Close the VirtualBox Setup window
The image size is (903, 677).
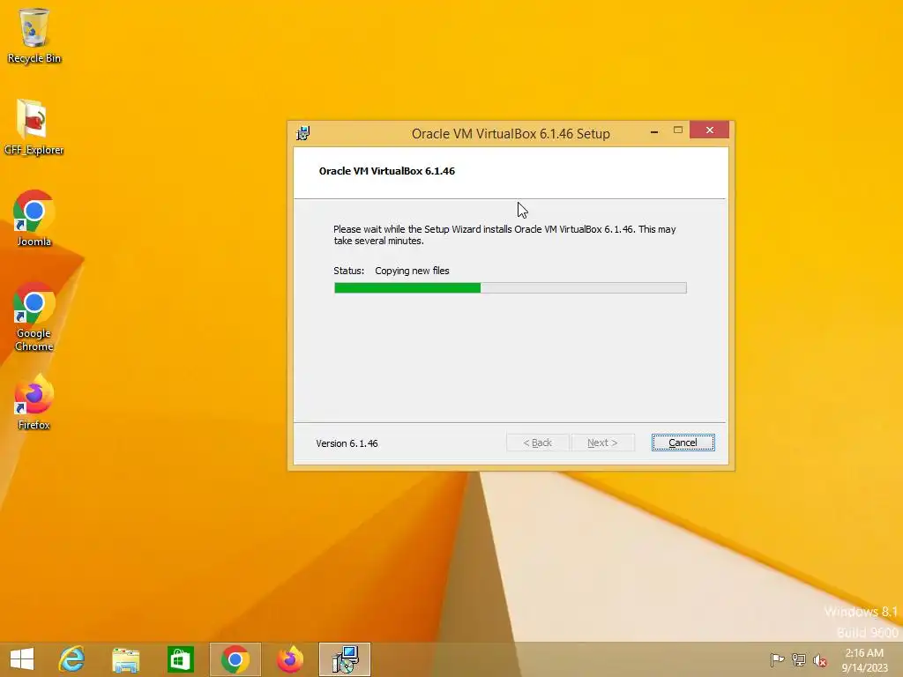click(710, 130)
